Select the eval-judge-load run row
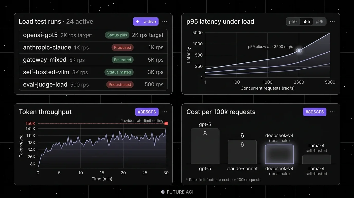This screenshot has width=354, height=198. [93, 84]
